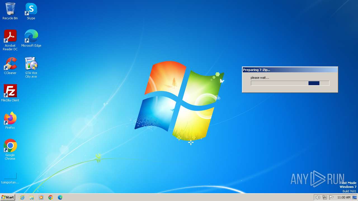Select the CCleaner desktop shortcut
Viewport: 358px width, 201px height.
10,66
